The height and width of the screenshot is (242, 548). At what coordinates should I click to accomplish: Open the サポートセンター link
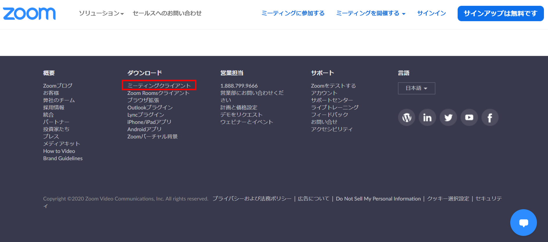coord(332,100)
